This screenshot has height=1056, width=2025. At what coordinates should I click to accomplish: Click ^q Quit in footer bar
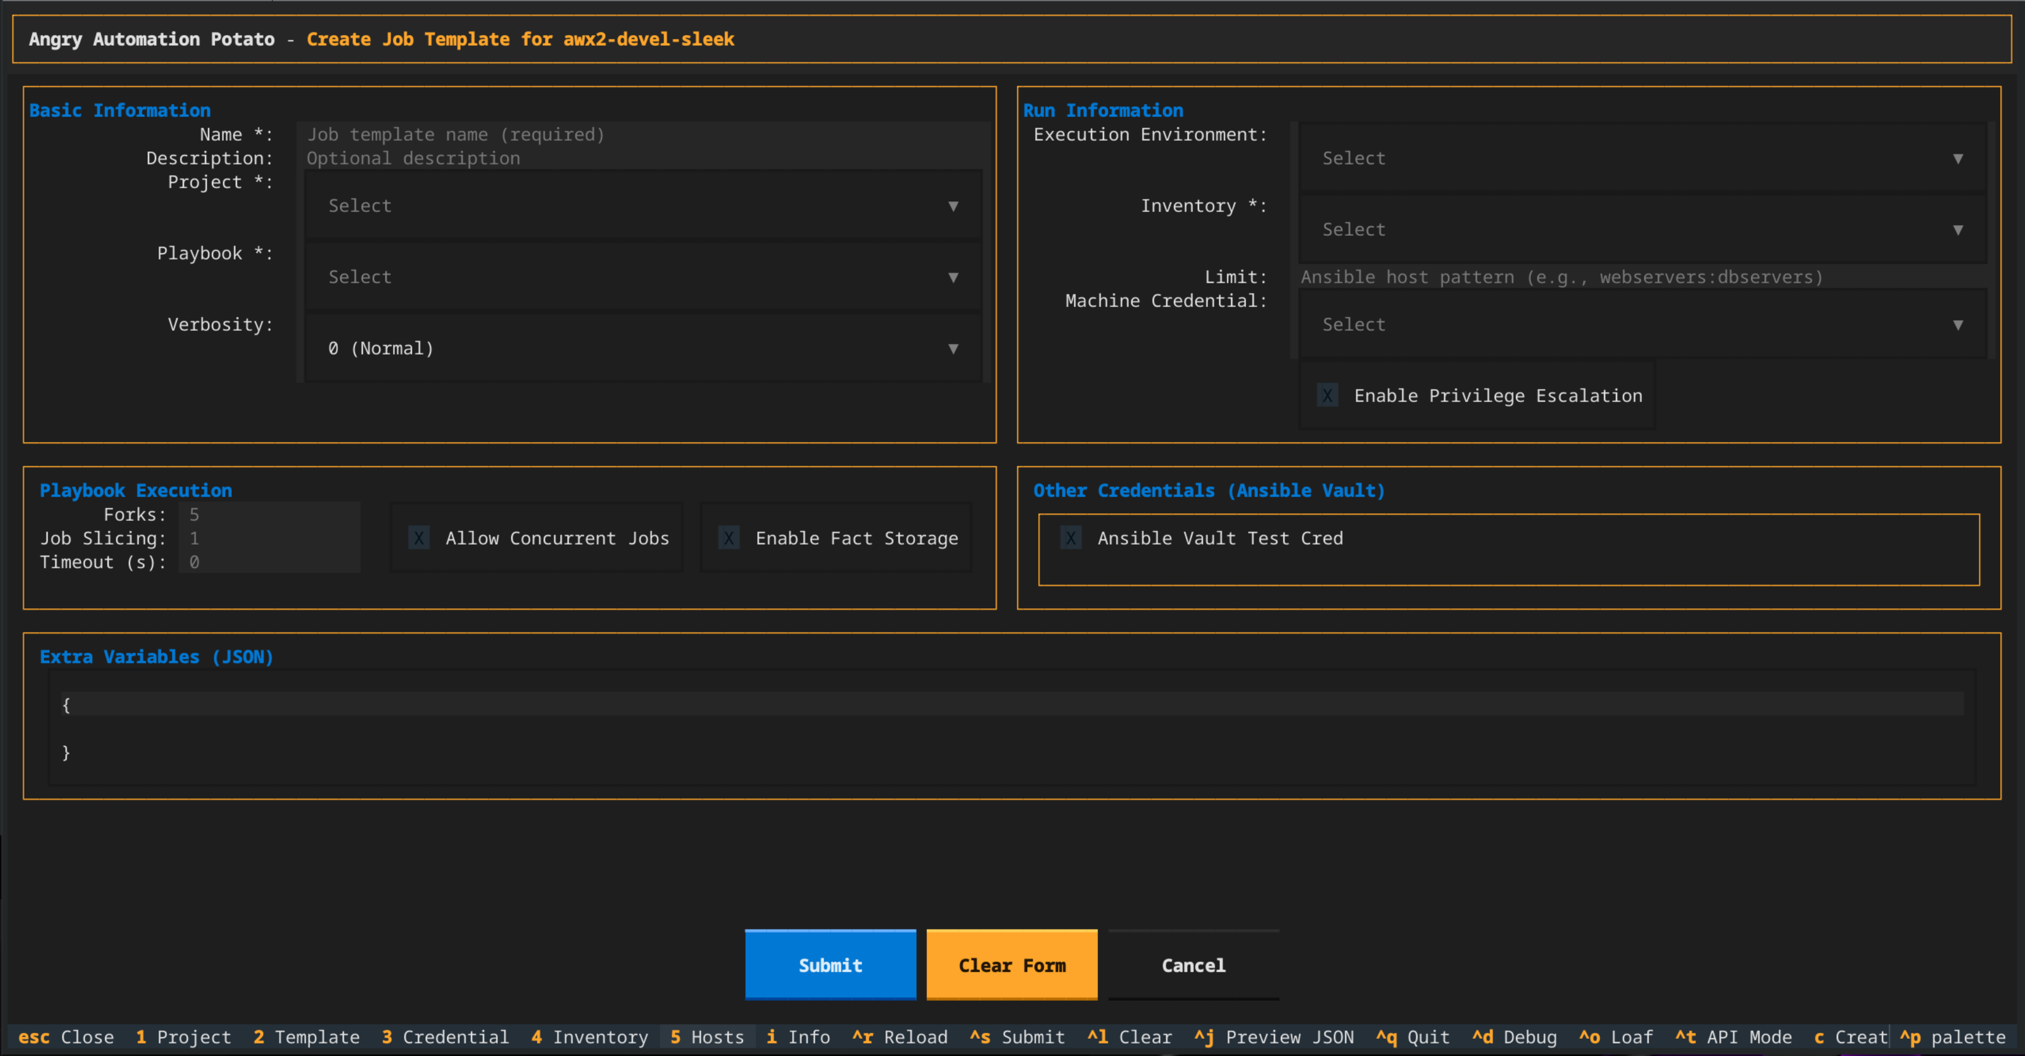[1413, 1037]
